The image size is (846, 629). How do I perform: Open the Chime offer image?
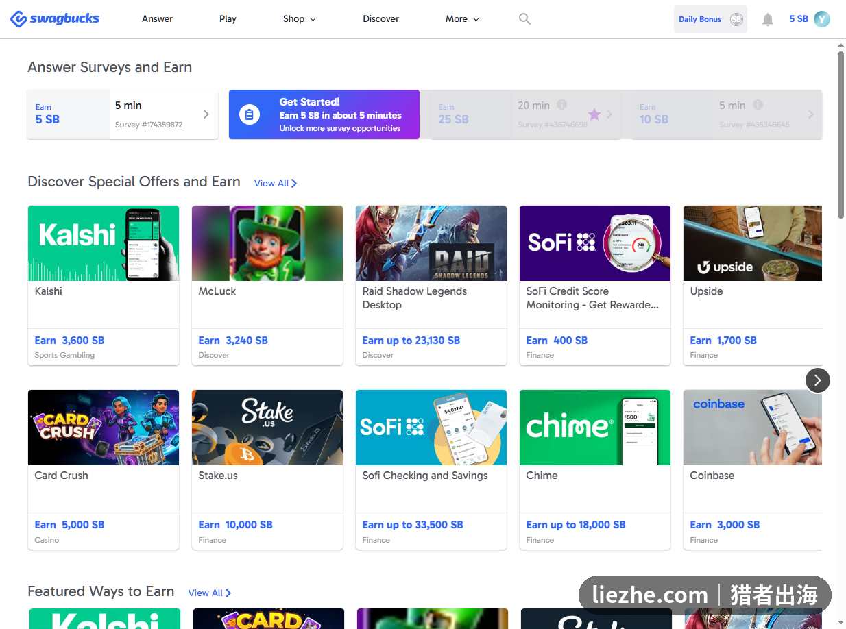click(x=595, y=428)
